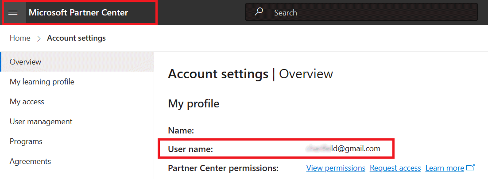Focus the Search input field

click(361, 12)
